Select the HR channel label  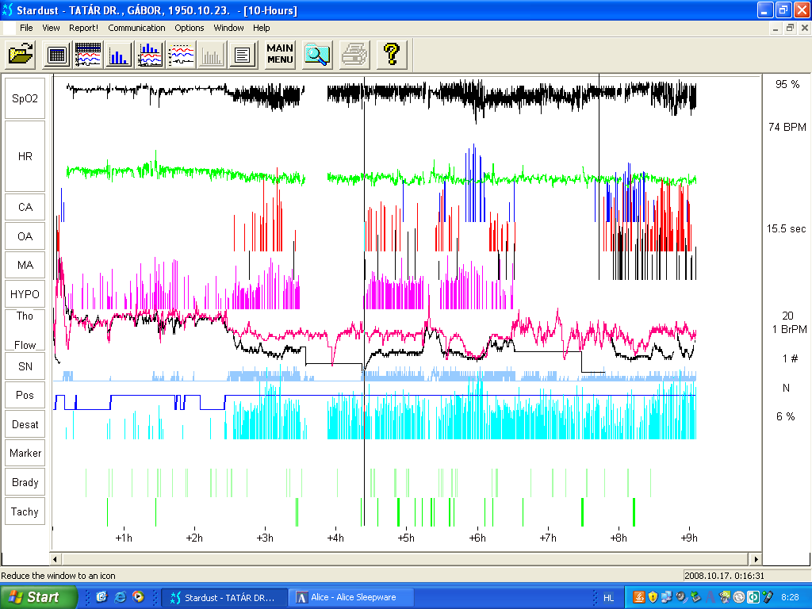25,156
